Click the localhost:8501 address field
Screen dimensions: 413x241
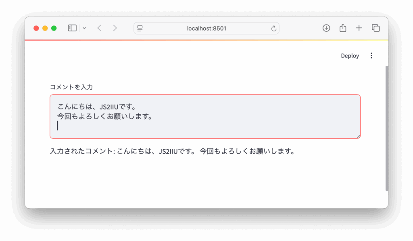206,28
